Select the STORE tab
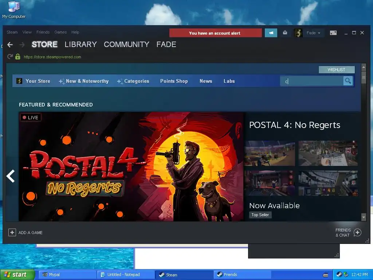The height and width of the screenshot is (280, 373). [45, 44]
